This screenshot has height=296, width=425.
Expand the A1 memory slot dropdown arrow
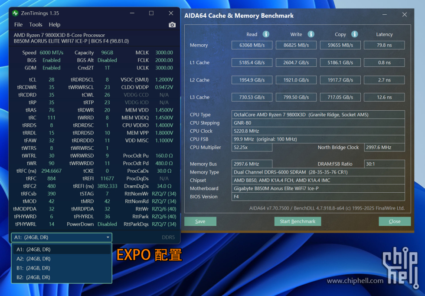pos(108,237)
